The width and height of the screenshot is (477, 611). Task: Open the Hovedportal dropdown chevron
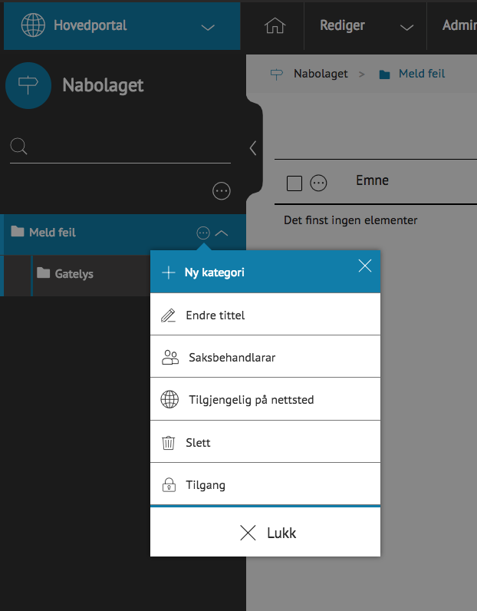point(208,28)
